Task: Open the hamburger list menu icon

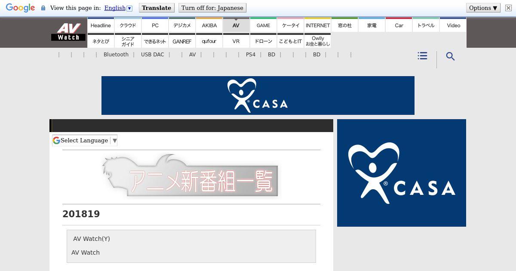Action: click(422, 56)
